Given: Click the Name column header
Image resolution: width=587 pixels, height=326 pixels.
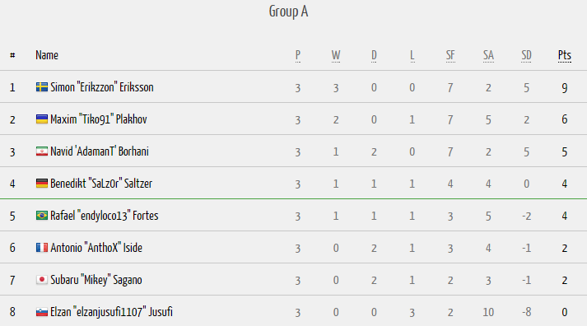Looking at the screenshot, I should pyautogui.click(x=47, y=55).
